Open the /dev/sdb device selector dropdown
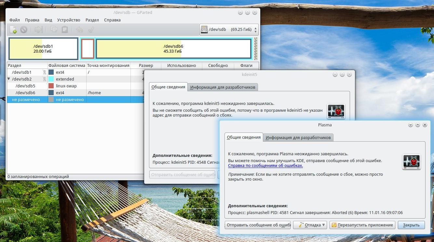 [x=229, y=30]
